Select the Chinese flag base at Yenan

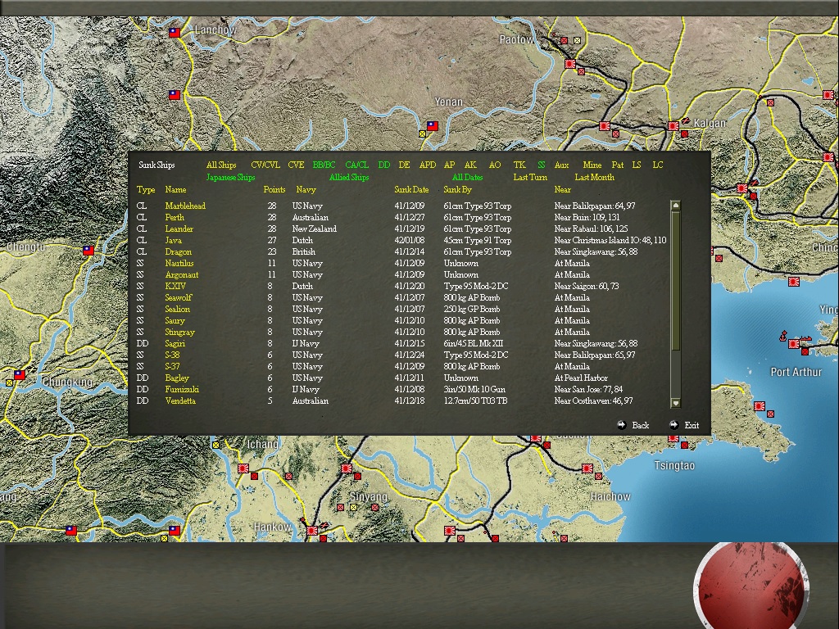tap(433, 126)
